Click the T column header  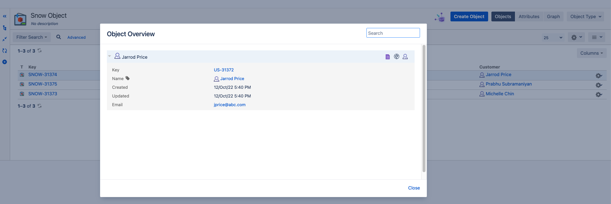tap(22, 67)
